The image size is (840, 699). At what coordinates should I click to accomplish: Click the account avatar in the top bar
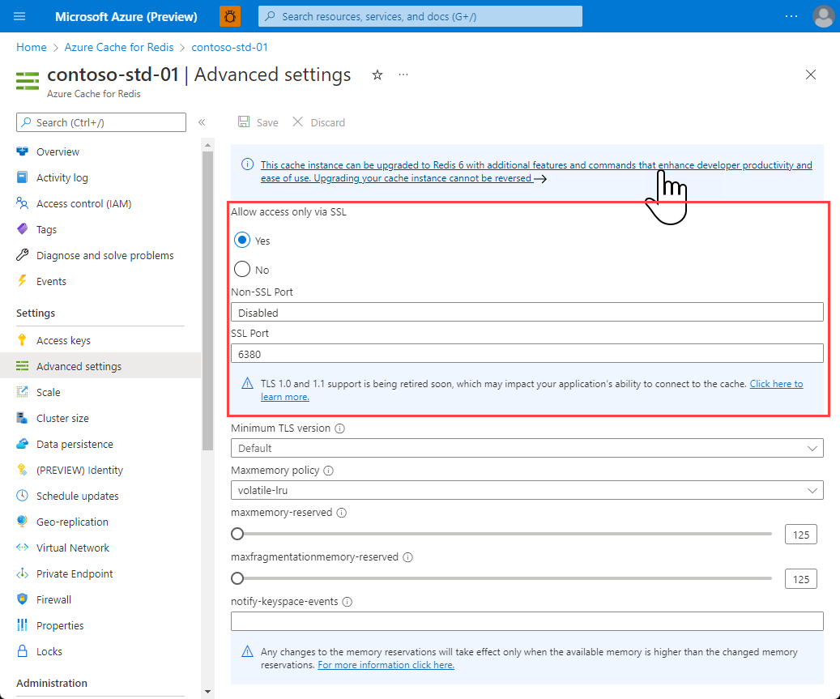pos(823,16)
